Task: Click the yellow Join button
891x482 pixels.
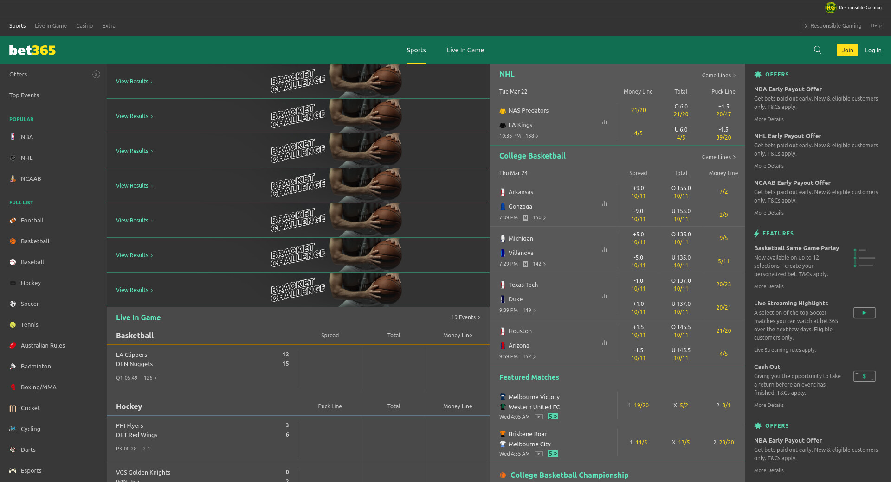Action: coord(847,50)
